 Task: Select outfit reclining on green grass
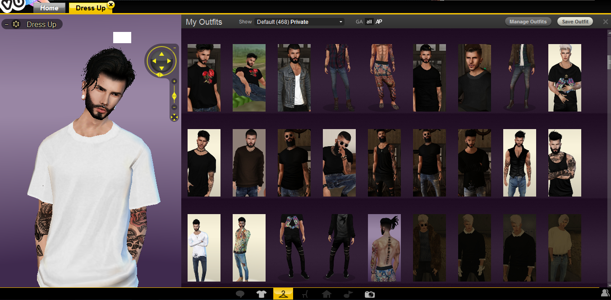(249, 78)
